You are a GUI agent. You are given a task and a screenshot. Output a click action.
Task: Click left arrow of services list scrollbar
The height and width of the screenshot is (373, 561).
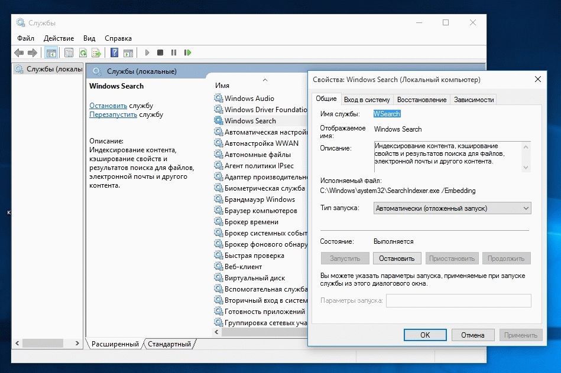(216, 332)
